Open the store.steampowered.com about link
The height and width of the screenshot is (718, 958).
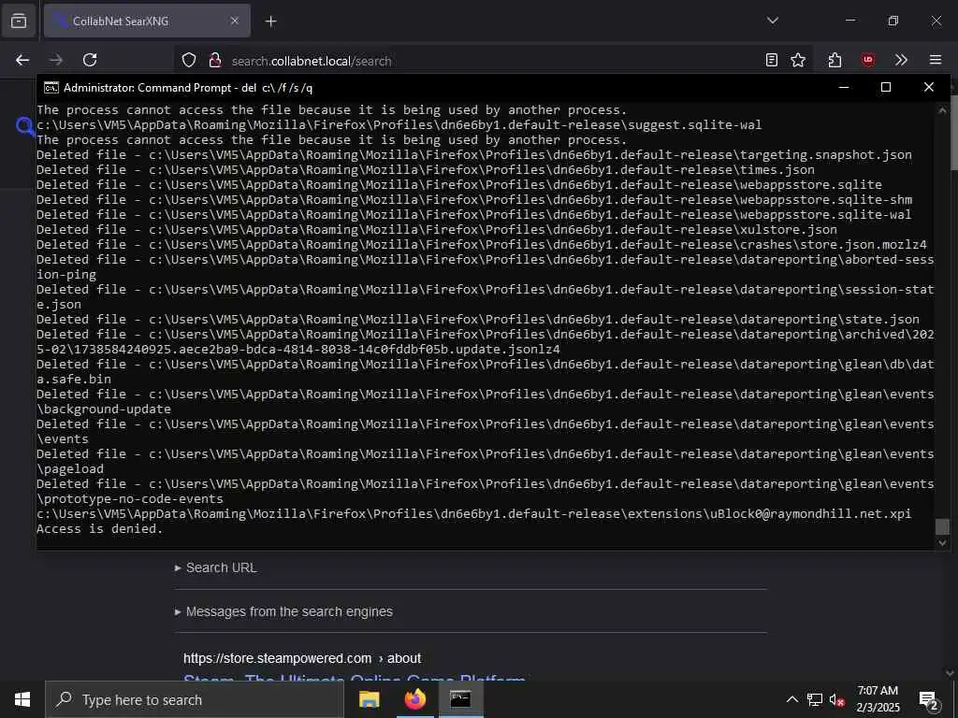[302, 658]
